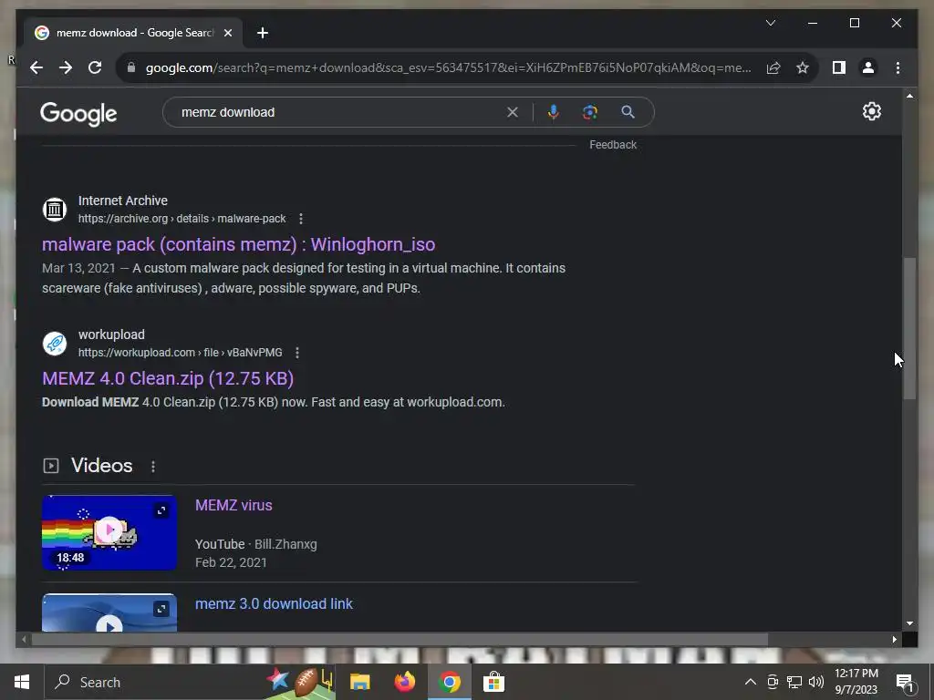Open the Chrome profile menu
Image resolution: width=934 pixels, height=700 pixels.
click(x=868, y=67)
